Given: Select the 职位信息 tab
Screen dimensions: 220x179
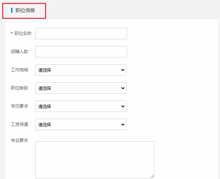Looking at the screenshot, I should coord(24,10).
